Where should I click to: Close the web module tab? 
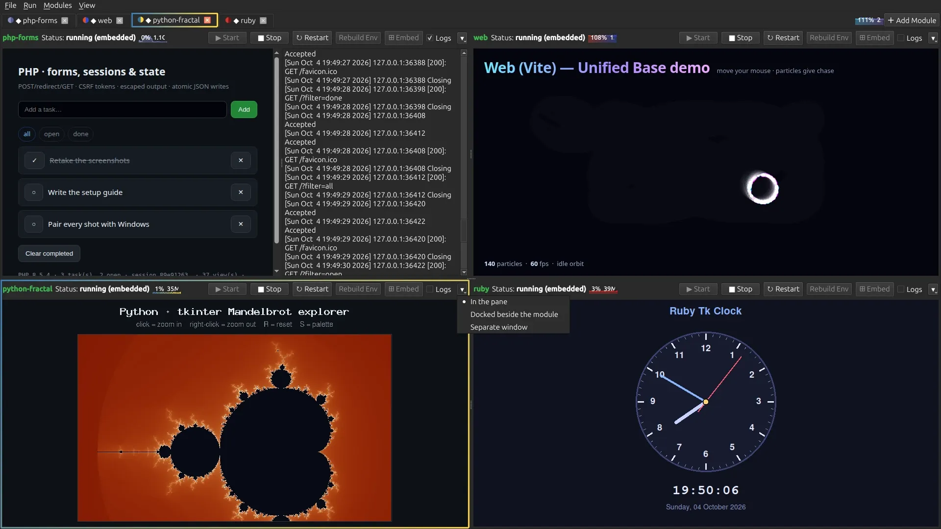[120, 21]
